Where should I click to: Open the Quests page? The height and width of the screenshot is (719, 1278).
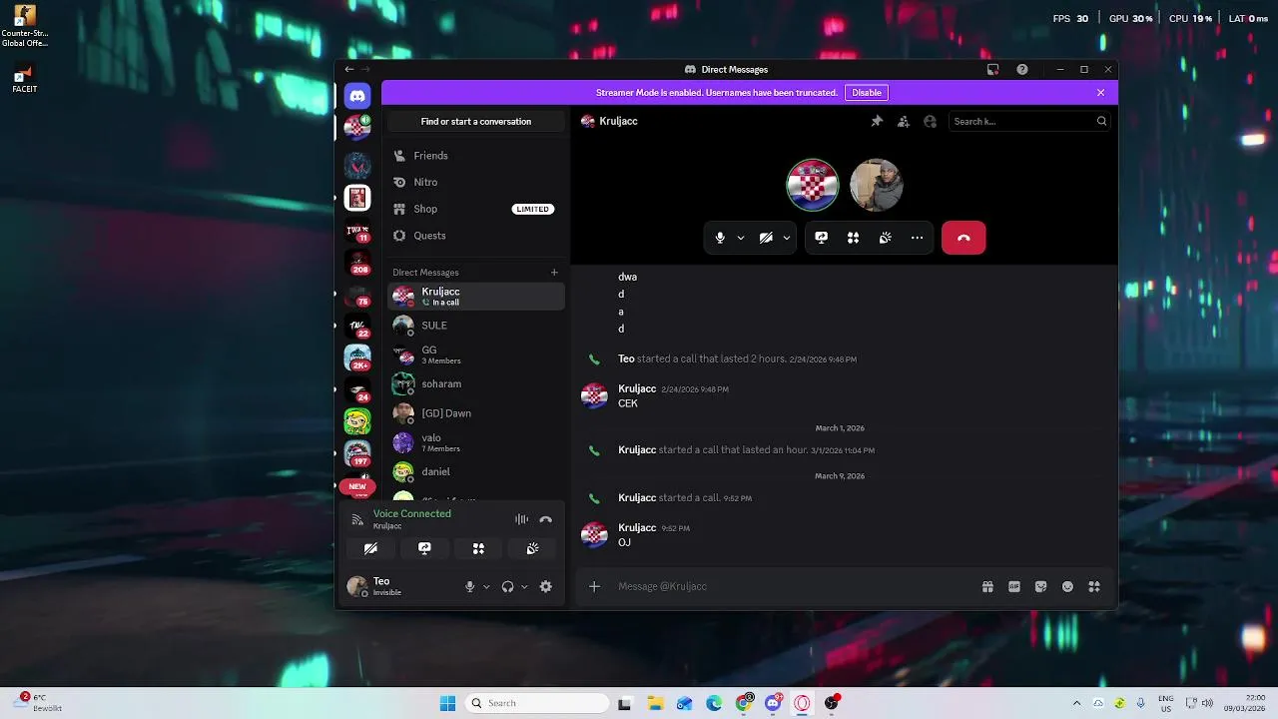[475, 236]
